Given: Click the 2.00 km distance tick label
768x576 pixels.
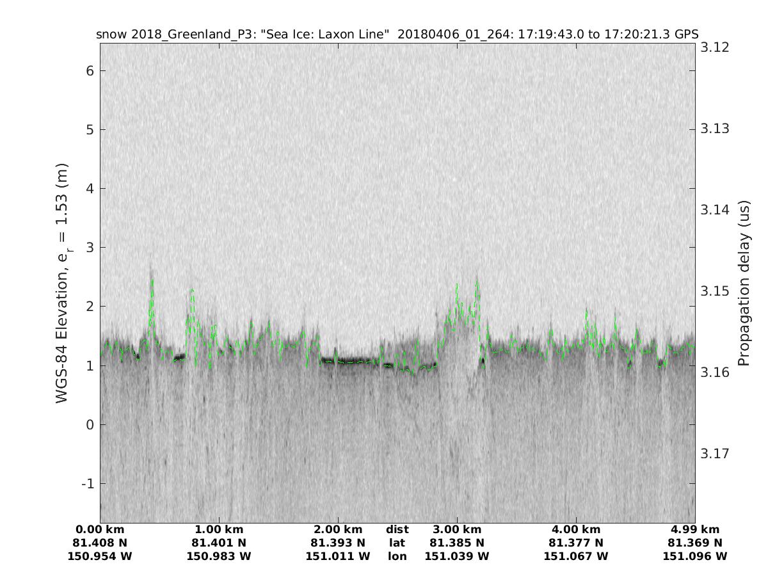Looking at the screenshot, I should pos(338,530).
